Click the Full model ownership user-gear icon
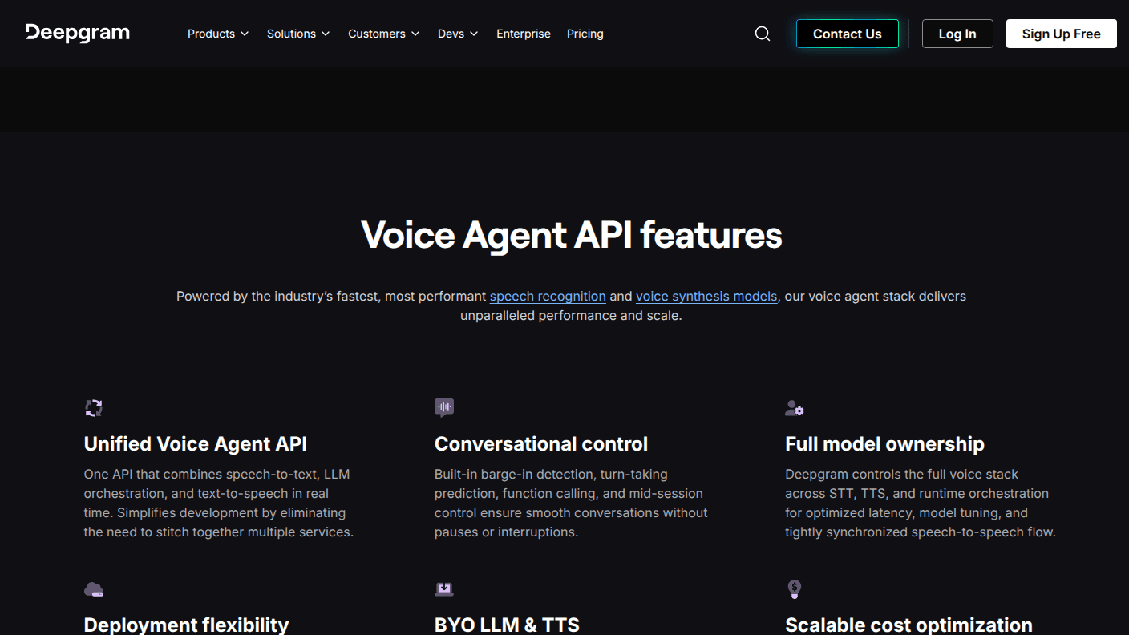 click(x=795, y=408)
